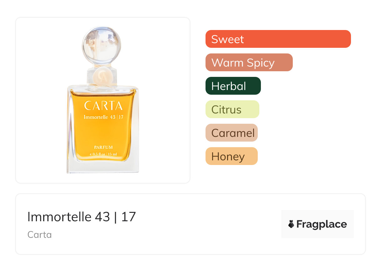Click the Immortelle 43 | 17 bottle text
The height and width of the screenshot is (270, 381).
coord(103,117)
